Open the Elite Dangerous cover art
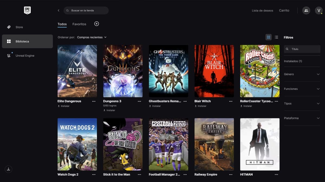Screen dimensions: 325x182 coord(77,71)
